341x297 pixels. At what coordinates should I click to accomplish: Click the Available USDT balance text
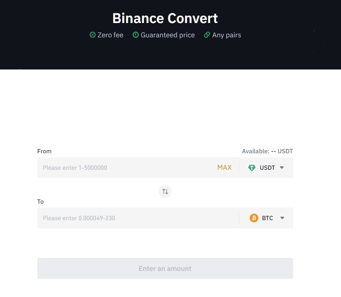267,151
